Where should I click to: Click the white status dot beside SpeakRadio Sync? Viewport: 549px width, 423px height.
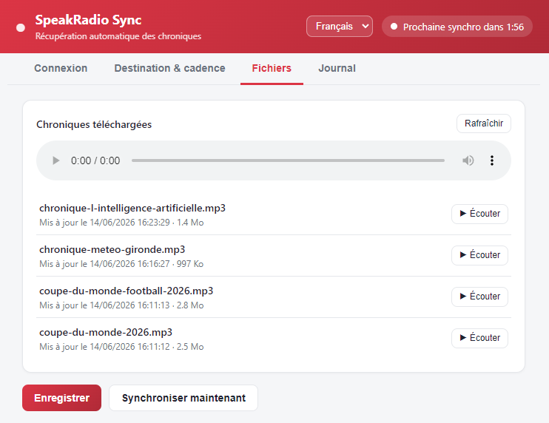pos(21,27)
